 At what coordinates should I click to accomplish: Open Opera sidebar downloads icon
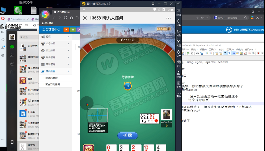tap(3, 47)
